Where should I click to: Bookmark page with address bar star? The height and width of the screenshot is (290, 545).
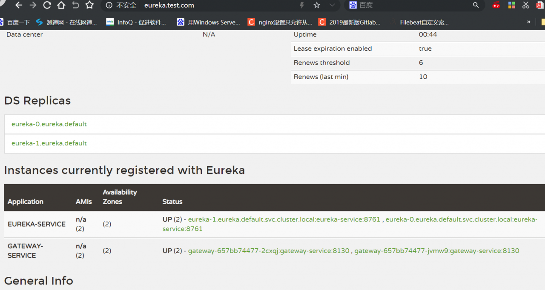[317, 5]
